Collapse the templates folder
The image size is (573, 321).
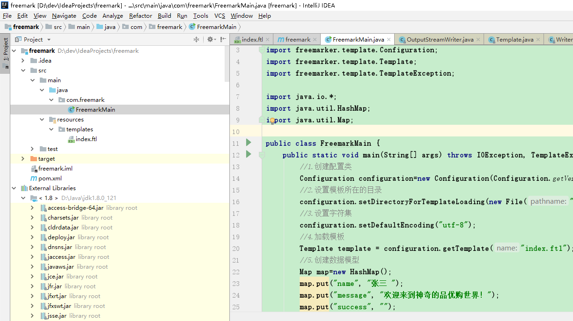click(51, 129)
